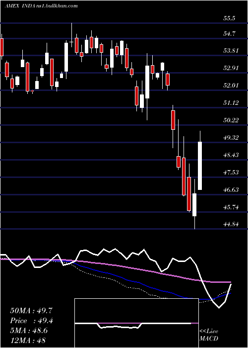Click the Live MACD label
Image resolution: width=248 pixels, height=348 pixels.
click(x=209, y=335)
